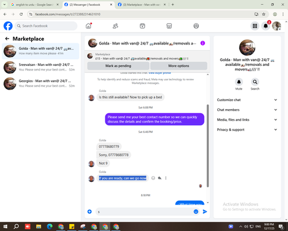Expand Media, files and links section
The height and width of the screenshot is (231, 288).
pos(247,120)
